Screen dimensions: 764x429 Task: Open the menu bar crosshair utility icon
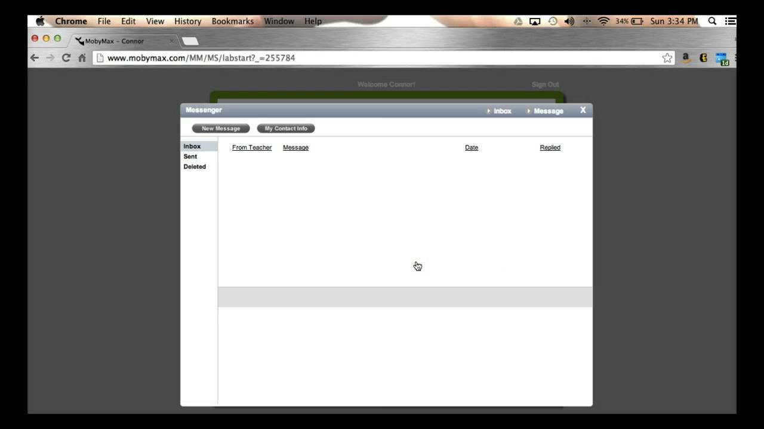click(x=587, y=21)
